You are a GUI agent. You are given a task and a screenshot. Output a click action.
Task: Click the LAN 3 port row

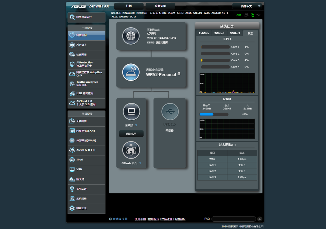[227, 177]
